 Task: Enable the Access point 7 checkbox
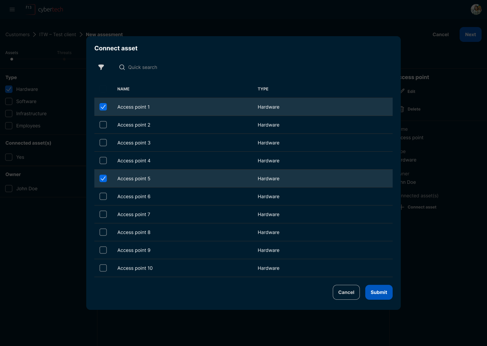click(x=103, y=214)
